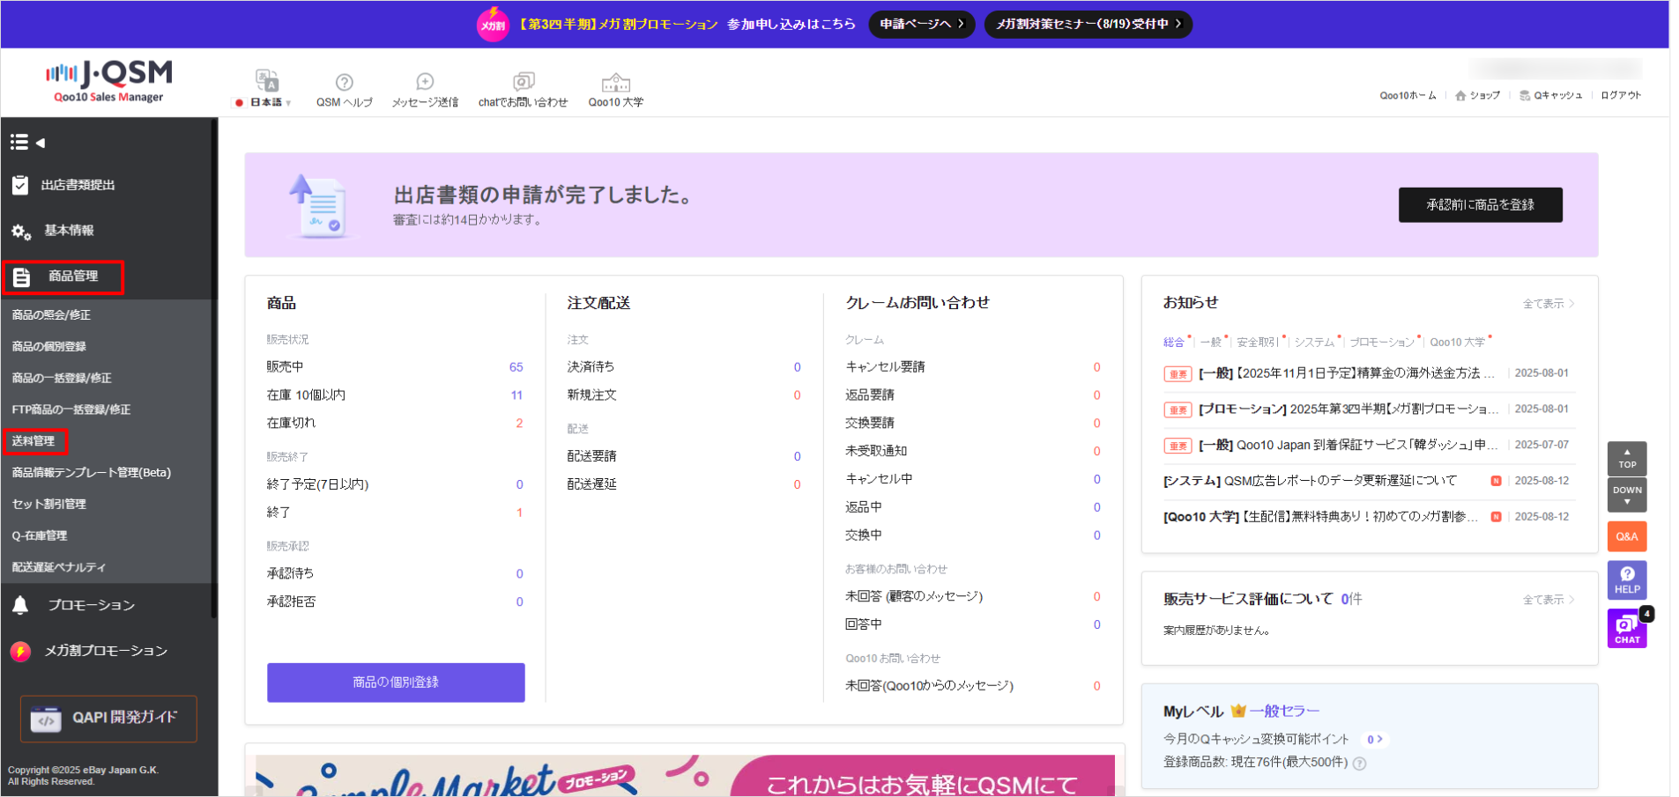This screenshot has height=797, width=1679.
Task: Open the Qキャッシュ link
Action: pyautogui.click(x=1550, y=95)
